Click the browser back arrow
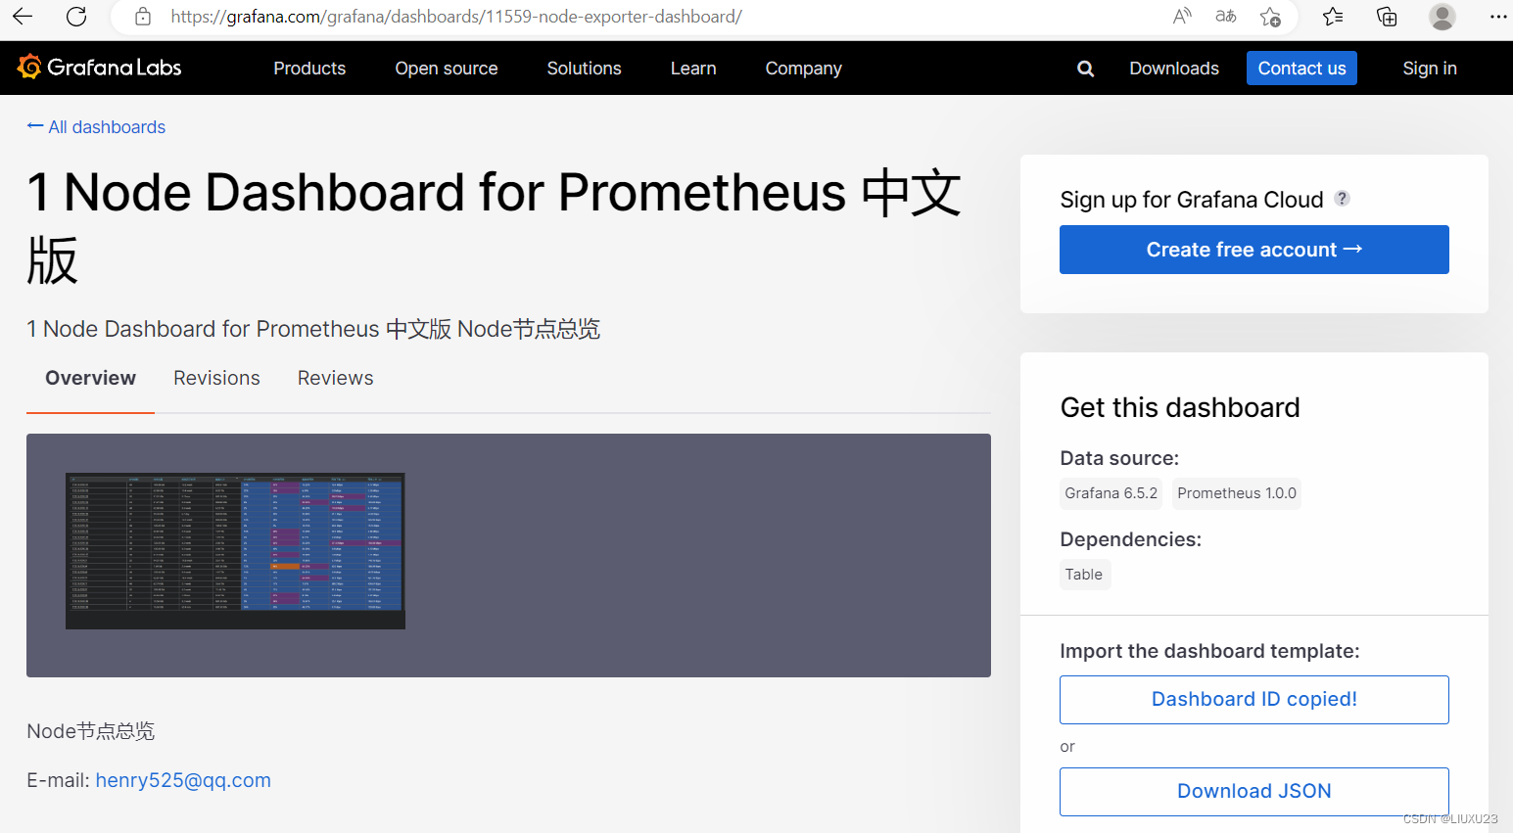 click(23, 17)
